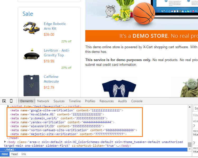Select the majestic-site-verification meta line
The image size is (198, 158).
click(x=68, y=134)
